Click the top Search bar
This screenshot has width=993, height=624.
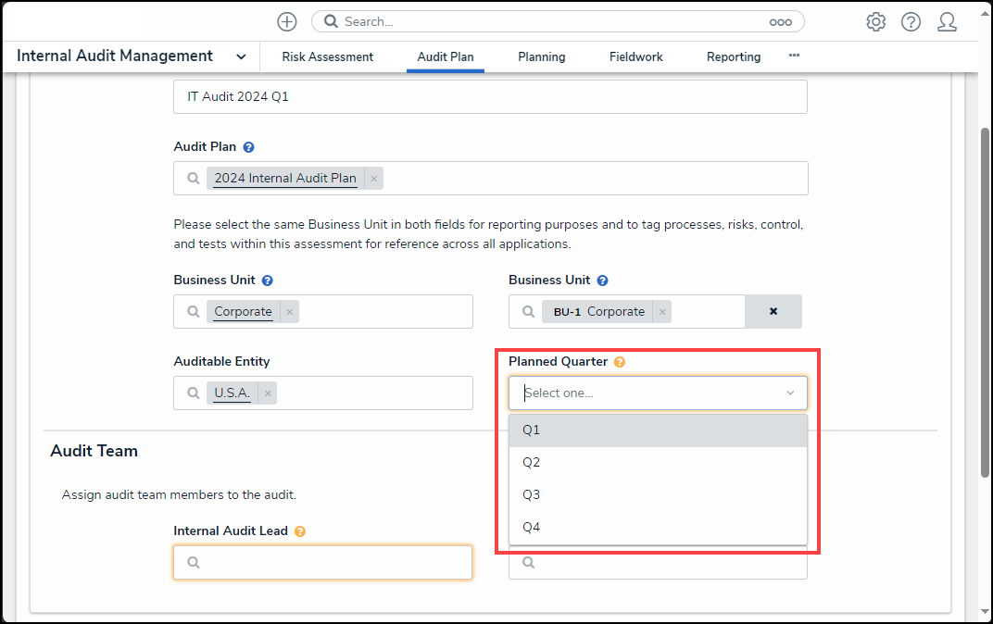click(x=558, y=21)
